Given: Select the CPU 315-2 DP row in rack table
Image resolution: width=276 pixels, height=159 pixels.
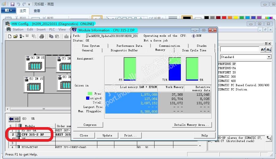Looking at the screenshot, I should coord(40,135).
